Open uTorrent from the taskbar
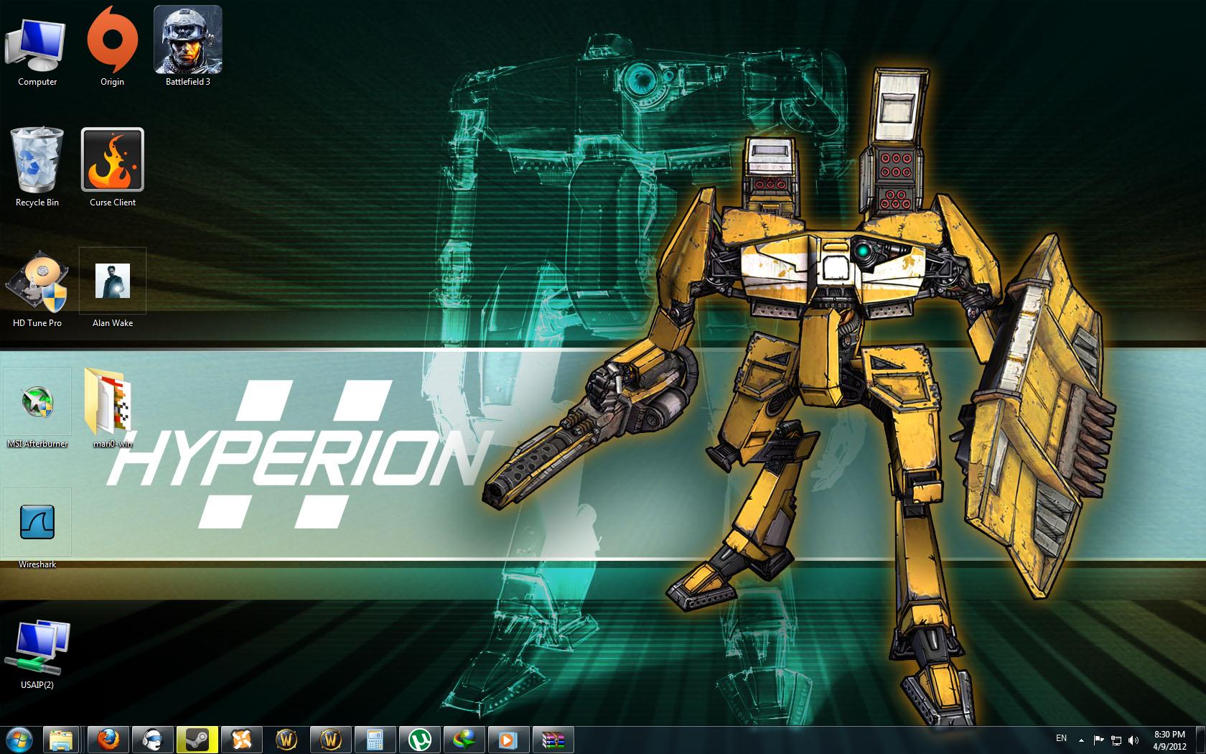The height and width of the screenshot is (754, 1206). click(x=419, y=740)
